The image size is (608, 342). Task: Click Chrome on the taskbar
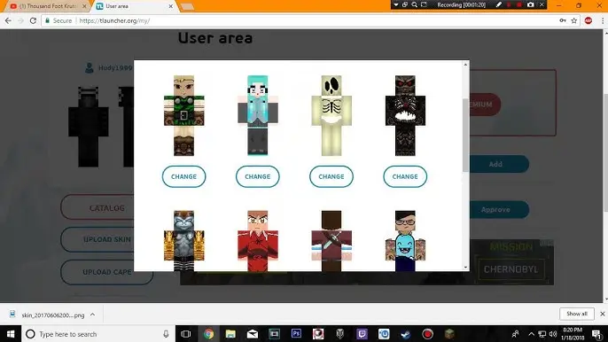coord(208,334)
